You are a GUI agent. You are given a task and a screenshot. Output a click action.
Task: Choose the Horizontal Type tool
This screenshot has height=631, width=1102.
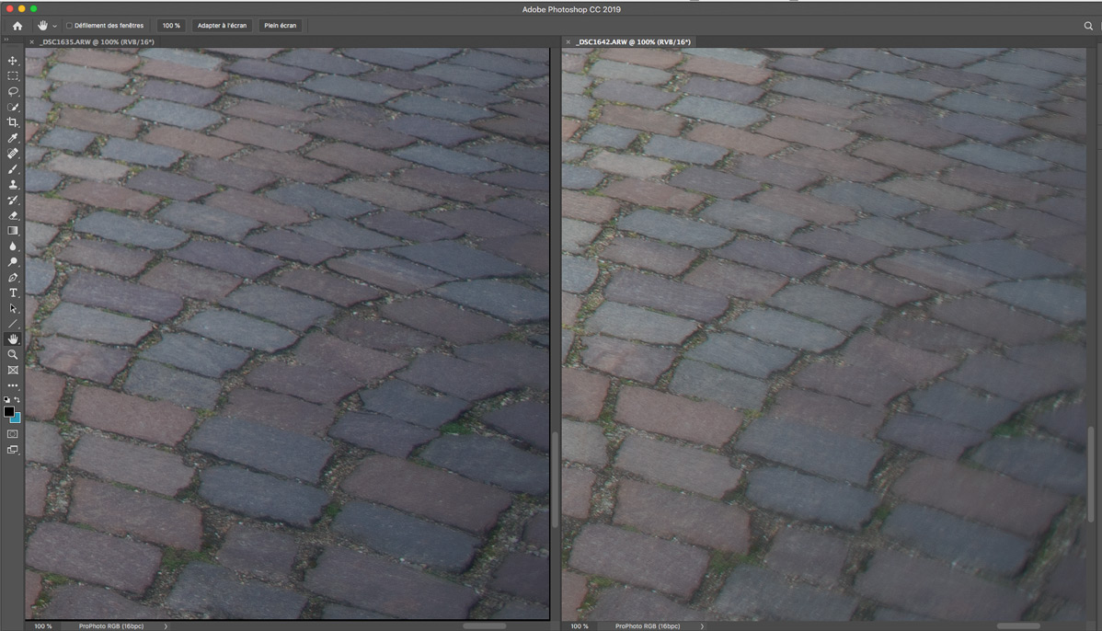[13, 293]
